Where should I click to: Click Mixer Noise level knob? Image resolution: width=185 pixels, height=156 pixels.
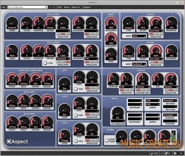point(111,54)
